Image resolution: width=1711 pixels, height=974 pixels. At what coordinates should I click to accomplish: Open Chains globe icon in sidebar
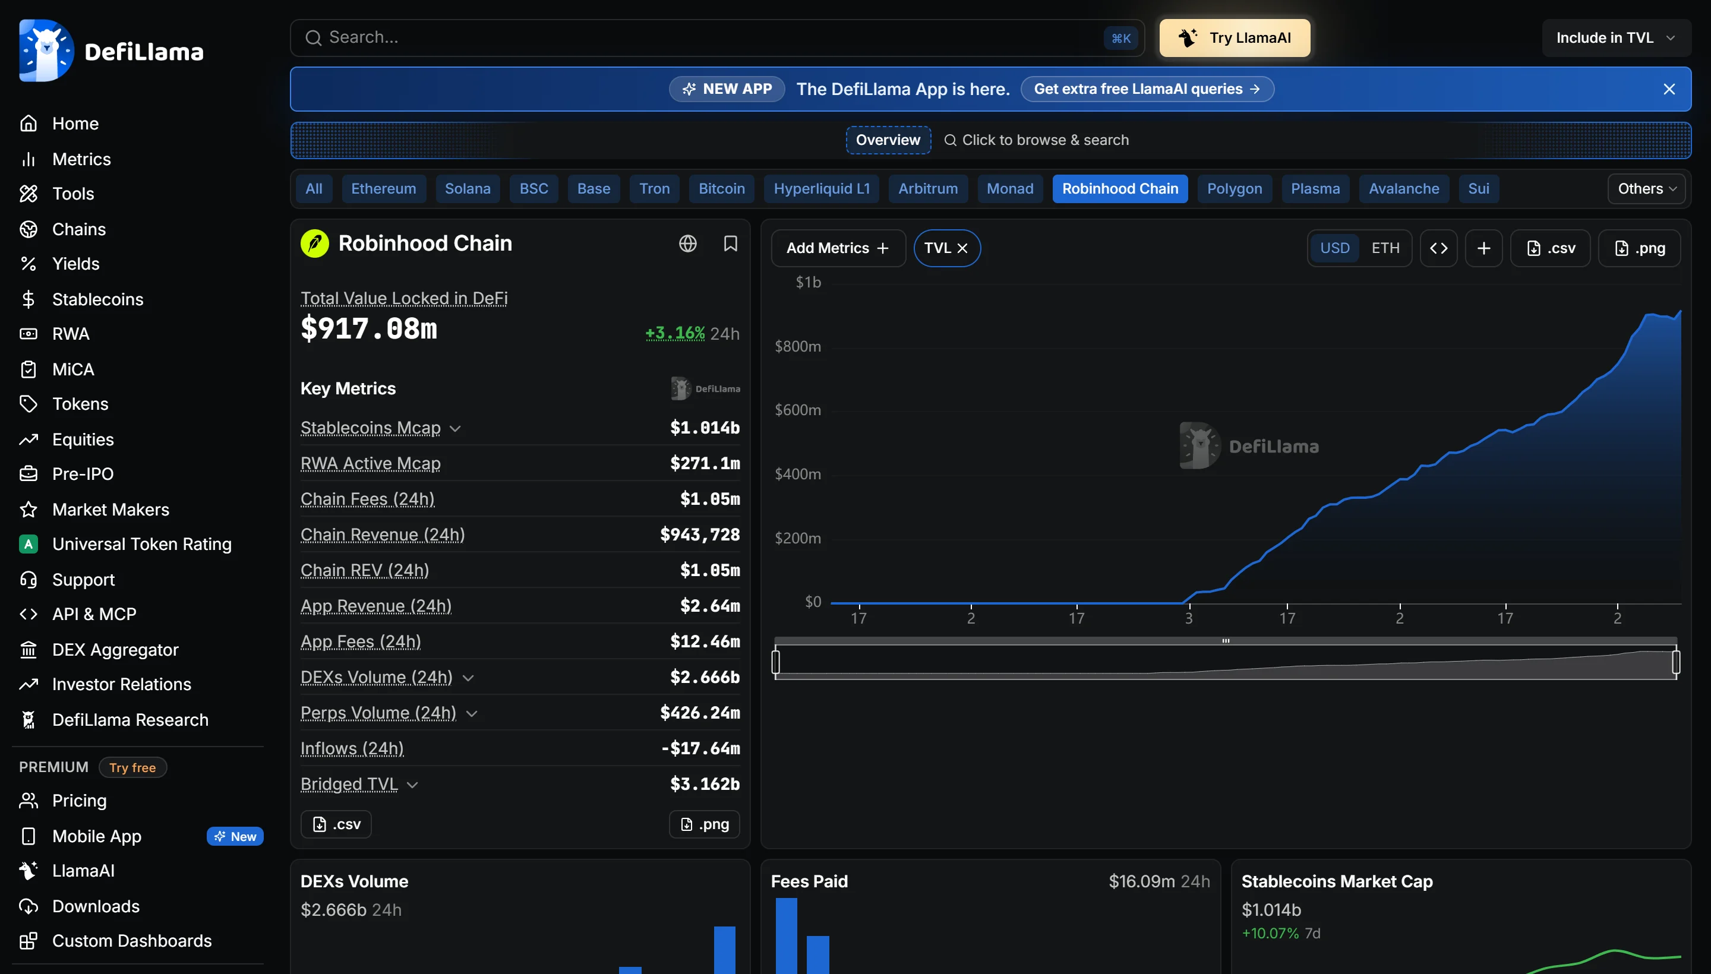tap(28, 229)
